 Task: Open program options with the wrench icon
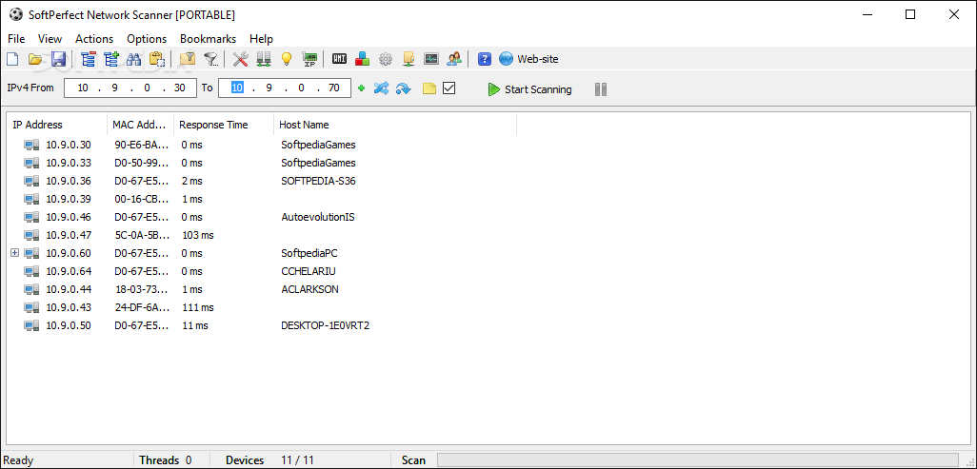click(241, 59)
